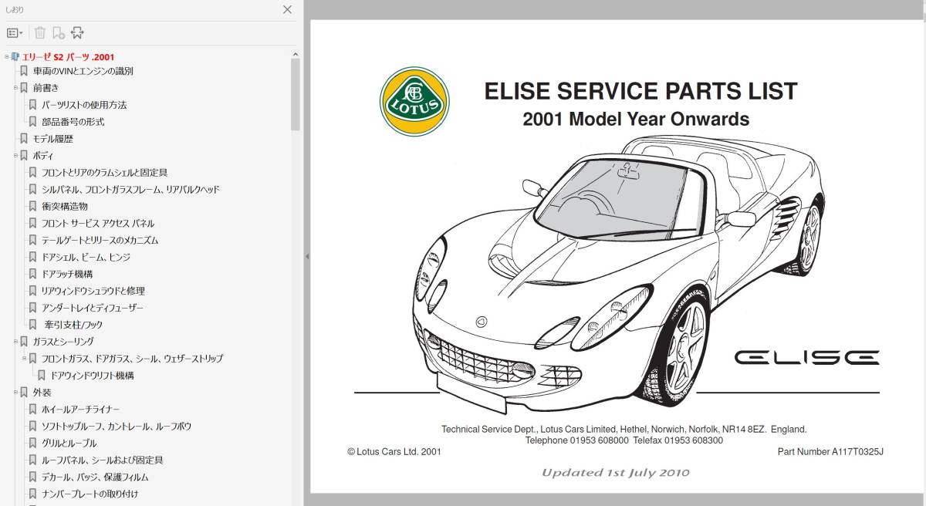Click bookmark icon beside 外装
Viewport: 926px width, 506px height.
click(x=24, y=392)
